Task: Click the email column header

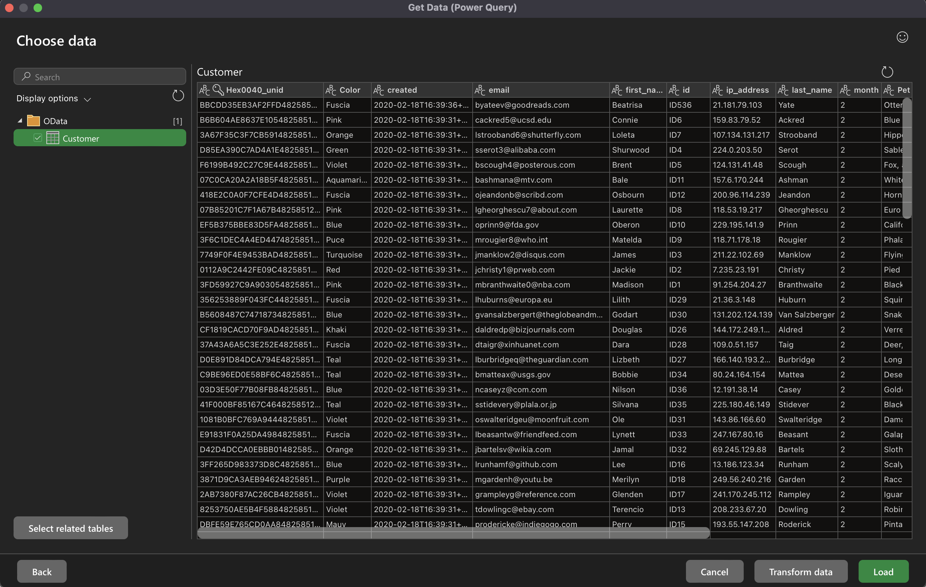Action: click(541, 90)
